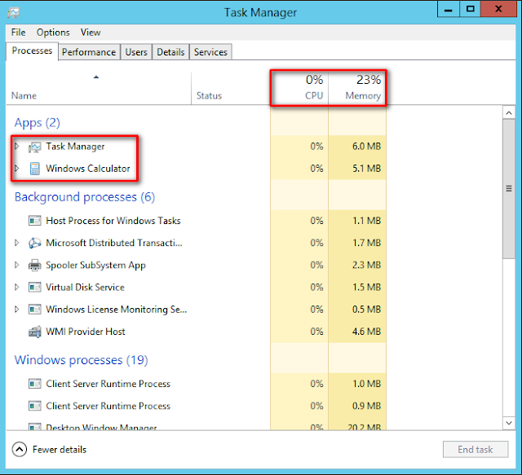
Task: Click first Client Server Runtime Process icon
Action: (x=34, y=384)
